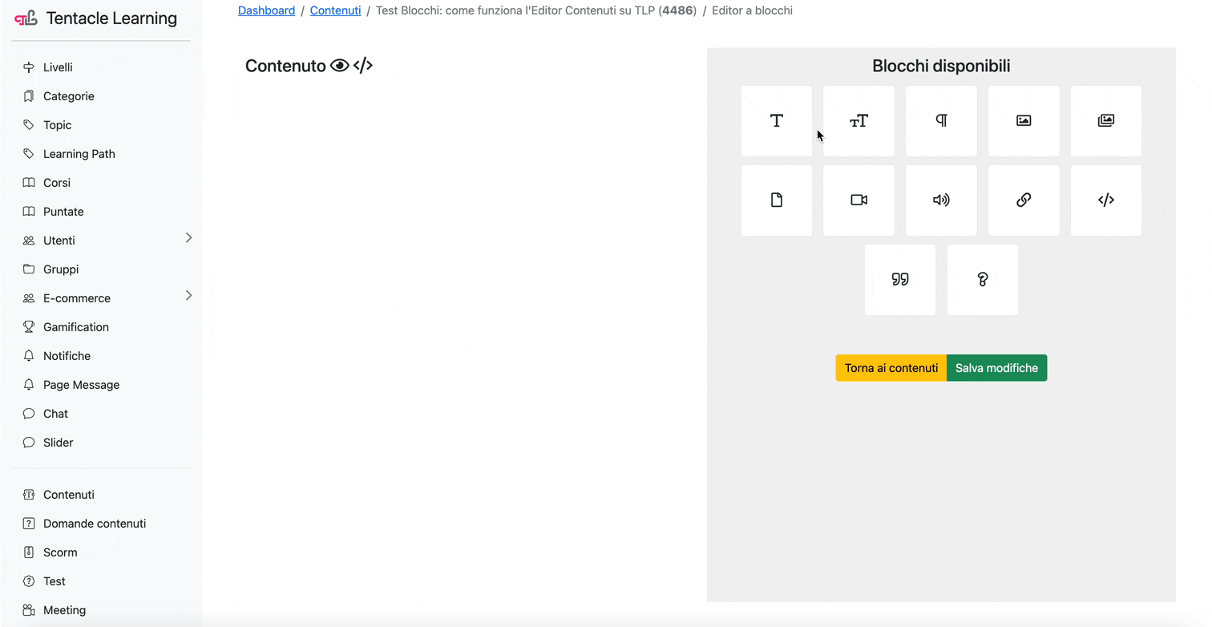Open Contenuti from the sidebar

click(68, 495)
